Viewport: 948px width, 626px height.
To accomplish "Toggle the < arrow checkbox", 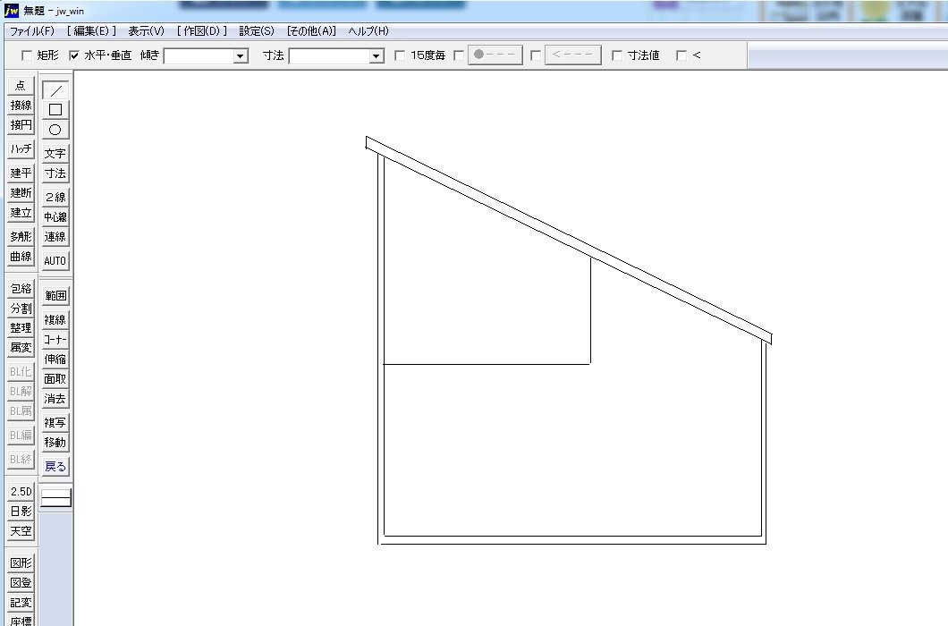I will [681, 55].
